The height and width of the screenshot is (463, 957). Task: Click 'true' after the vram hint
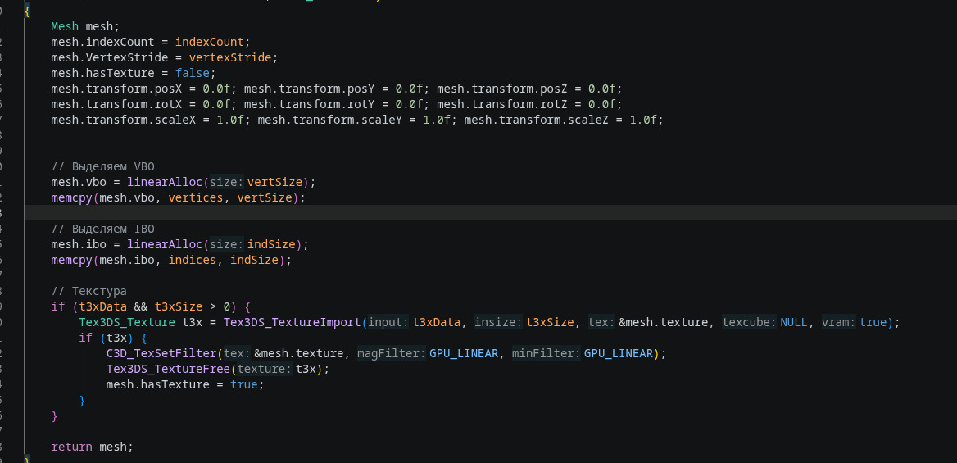pos(873,322)
